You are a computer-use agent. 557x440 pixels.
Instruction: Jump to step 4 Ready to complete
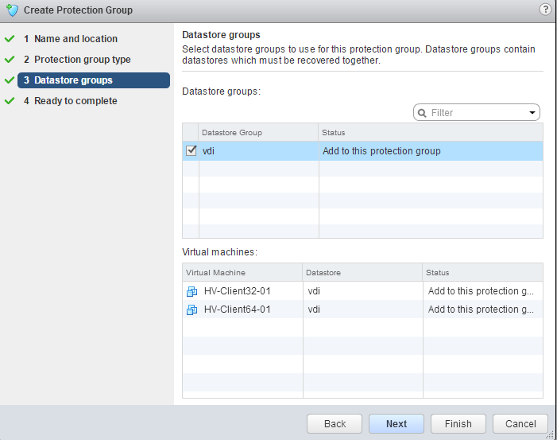(x=75, y=101)
